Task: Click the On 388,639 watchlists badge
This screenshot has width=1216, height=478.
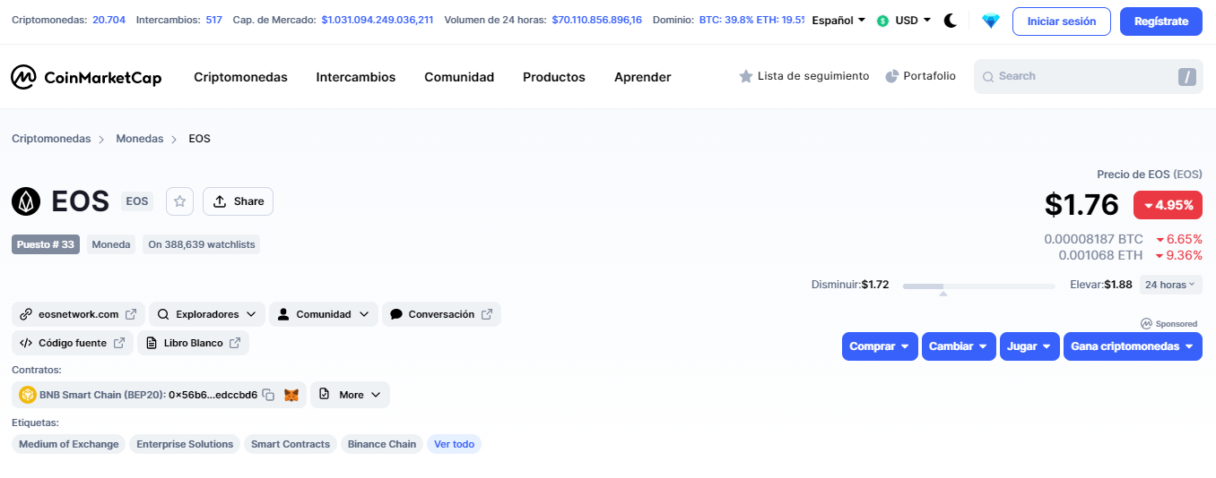Action: tap(202, 244)
